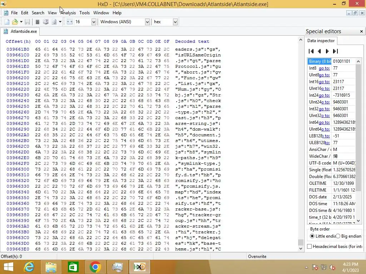The image size is (366, 274).
Task: Click the LEB128 go to link
Action: 326,136
